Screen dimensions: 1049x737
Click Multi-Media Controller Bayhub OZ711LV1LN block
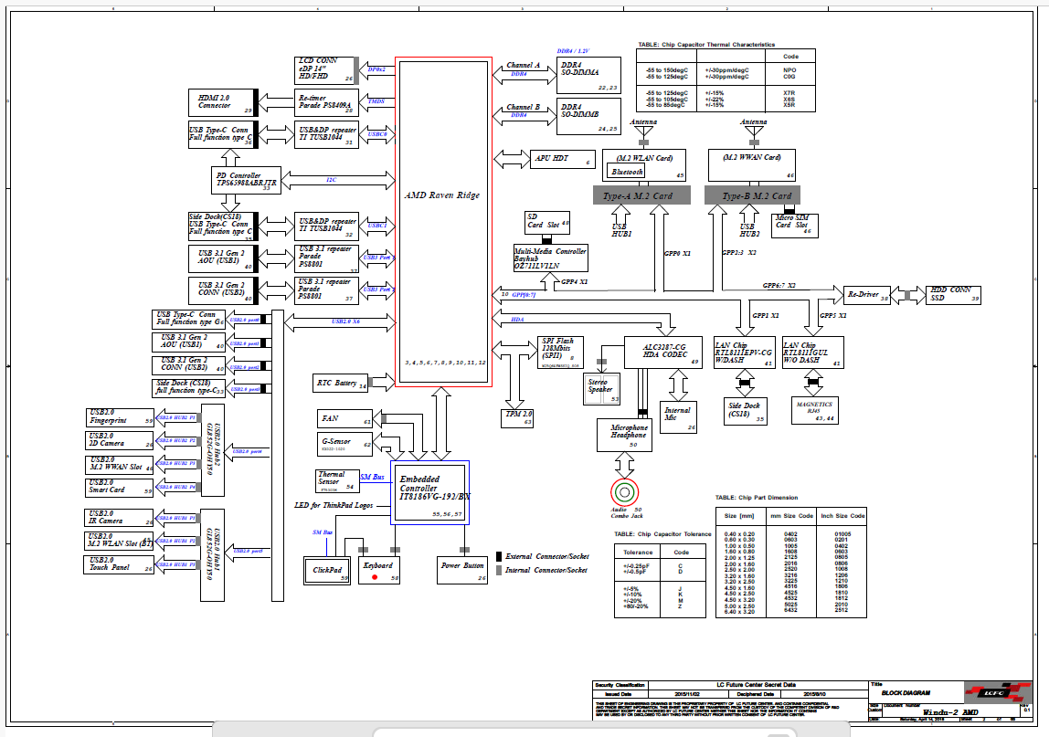pyautogui.click(x=551, y=258)
